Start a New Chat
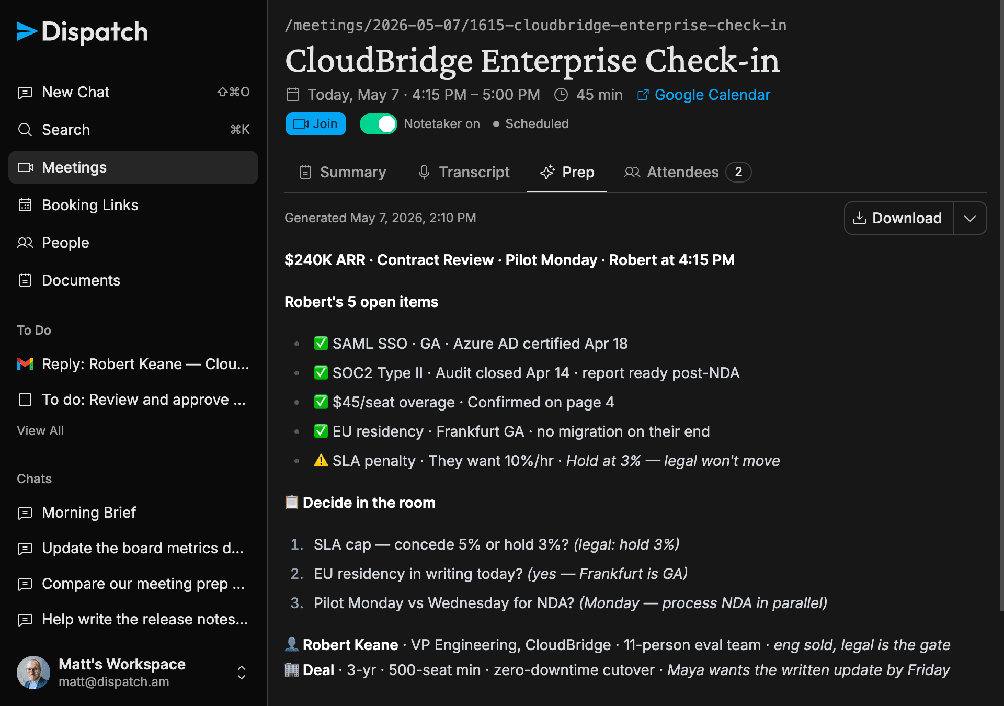Viewport: 1004px width, 706px height. (133, 92)
